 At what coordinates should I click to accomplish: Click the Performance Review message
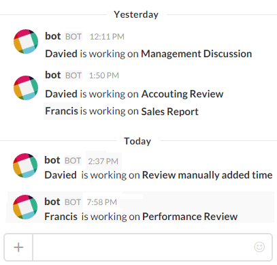[x=141, y=217]
